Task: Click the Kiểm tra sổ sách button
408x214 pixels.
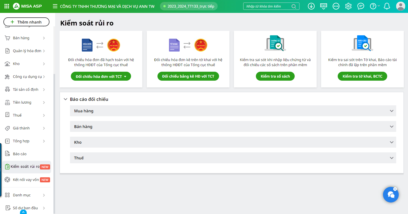Action: click(275, 76)
